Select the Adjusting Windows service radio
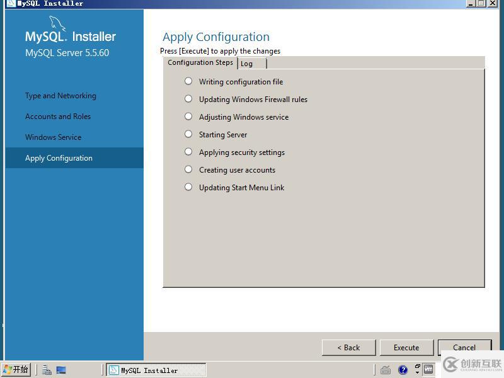 click(x=188, y=117)
